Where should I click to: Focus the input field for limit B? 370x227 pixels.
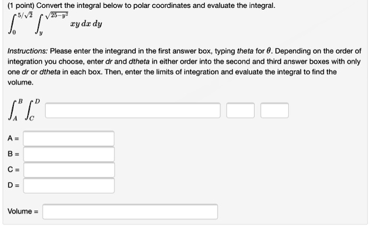click(69, 154)
